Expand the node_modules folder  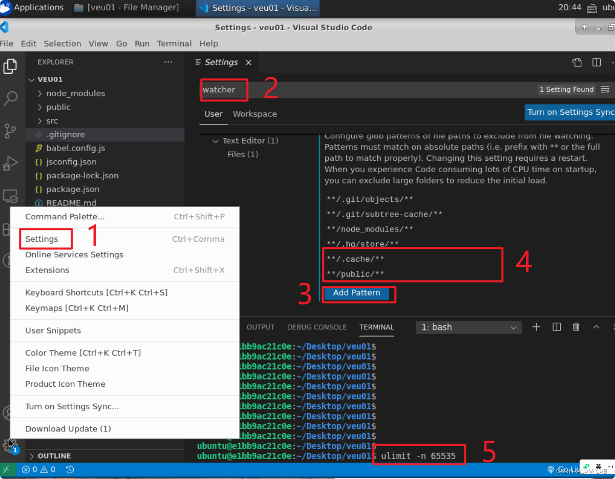tap(75, 93)
